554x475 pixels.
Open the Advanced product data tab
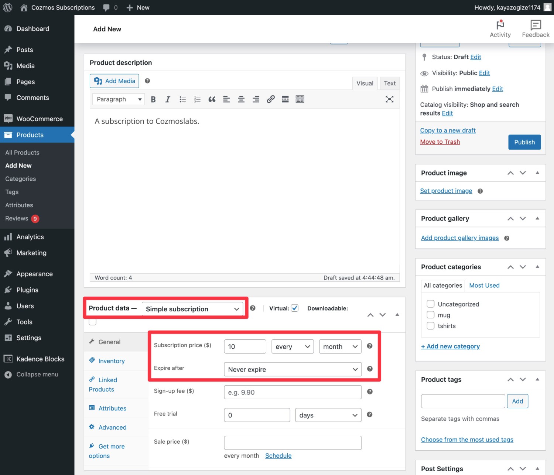click(112, 427)
